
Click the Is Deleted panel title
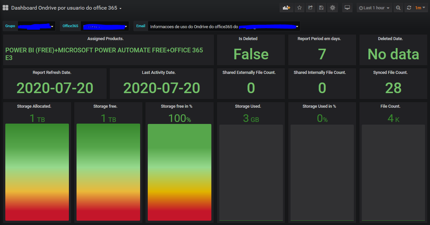click(248, 39)
